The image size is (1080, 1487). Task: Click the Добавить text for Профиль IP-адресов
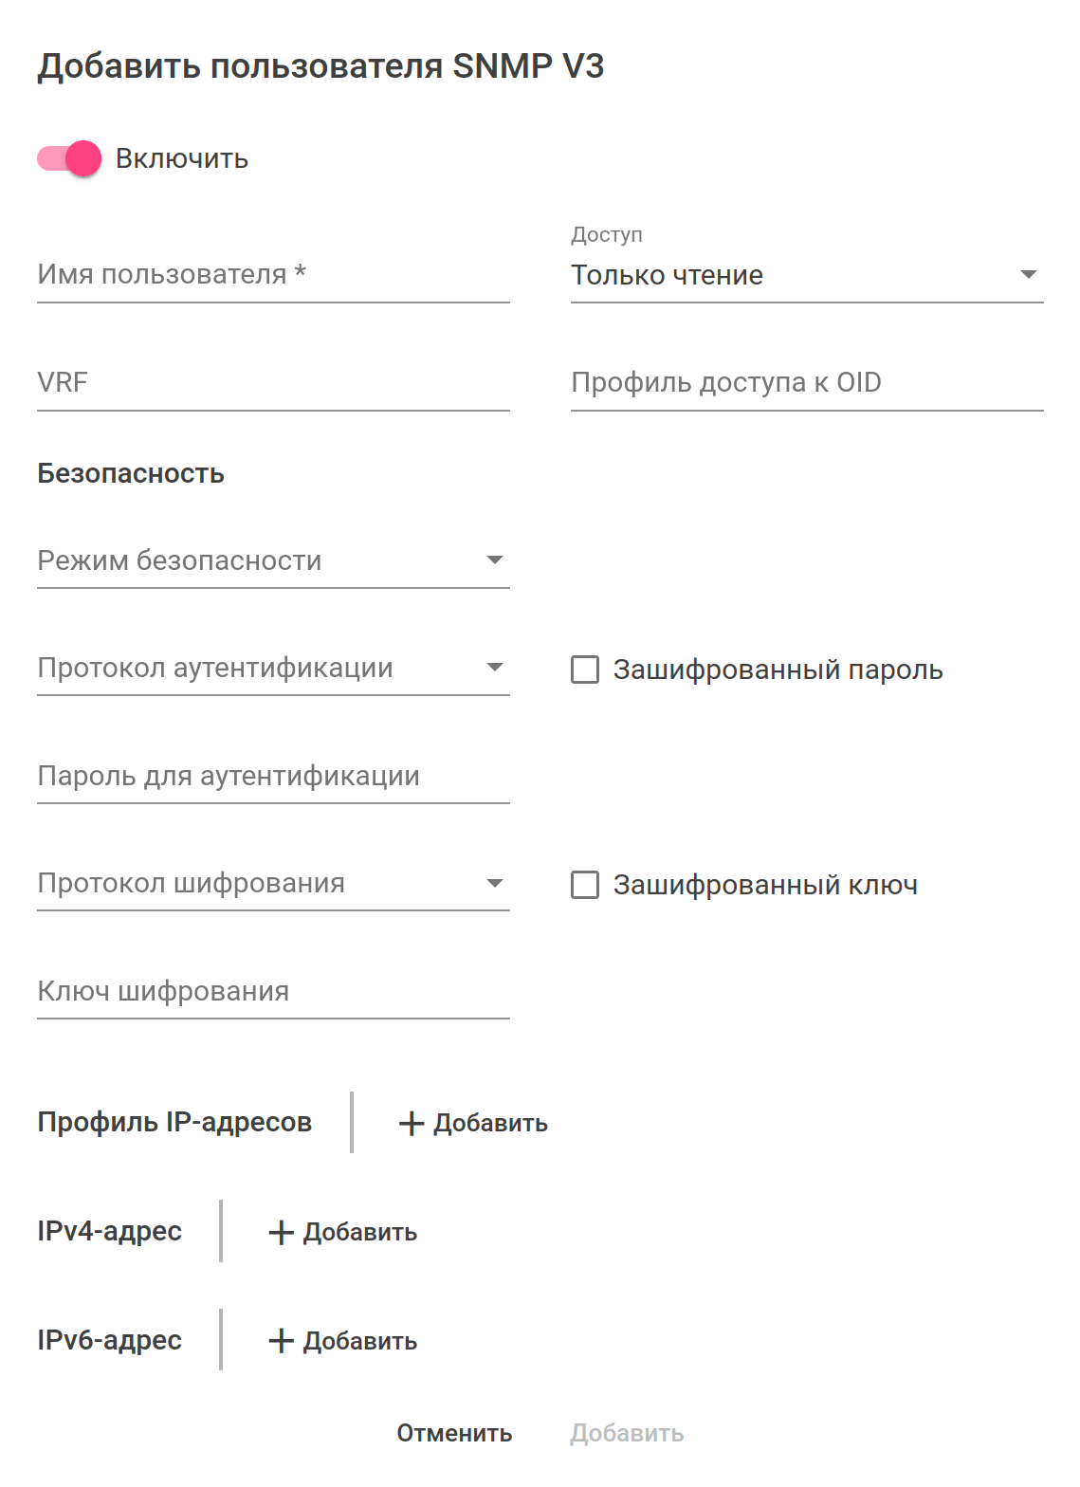click(x=490, y=1124)
